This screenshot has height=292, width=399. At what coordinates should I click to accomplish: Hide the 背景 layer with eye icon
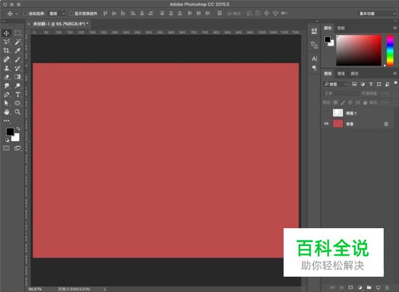(x=326, y=124)
